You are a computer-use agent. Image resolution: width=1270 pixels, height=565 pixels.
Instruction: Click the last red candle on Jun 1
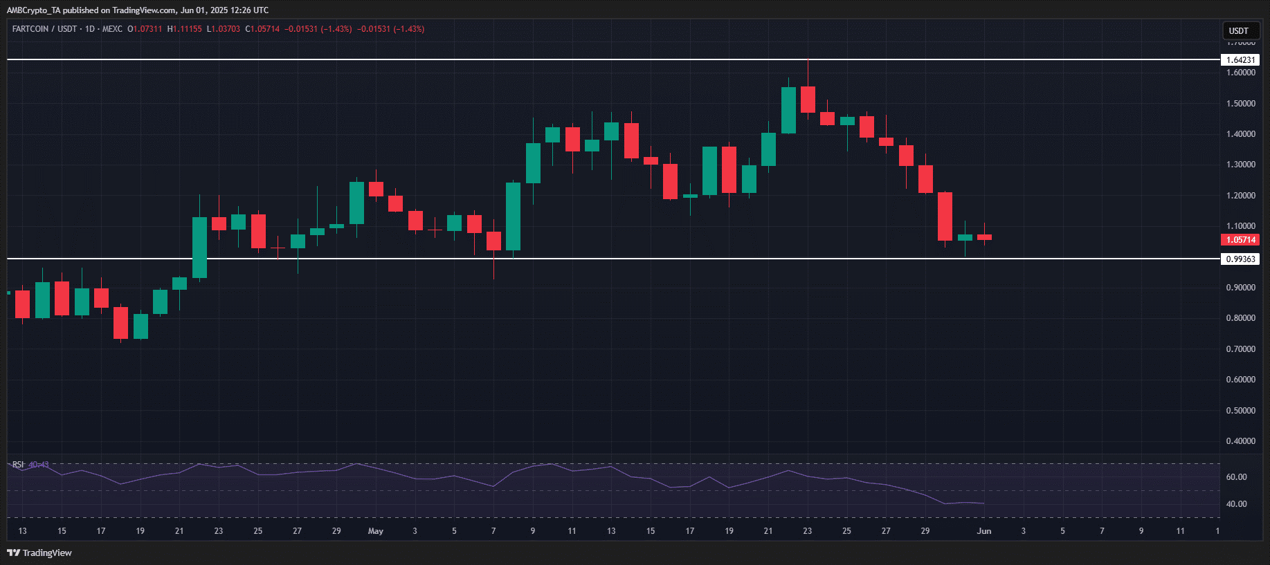coord(984,237)
